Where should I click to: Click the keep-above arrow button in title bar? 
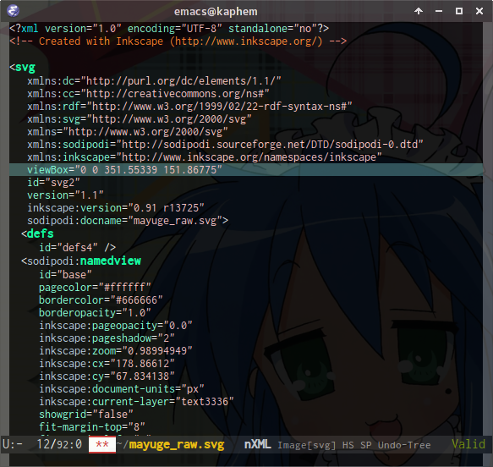[x=419, y=11]
